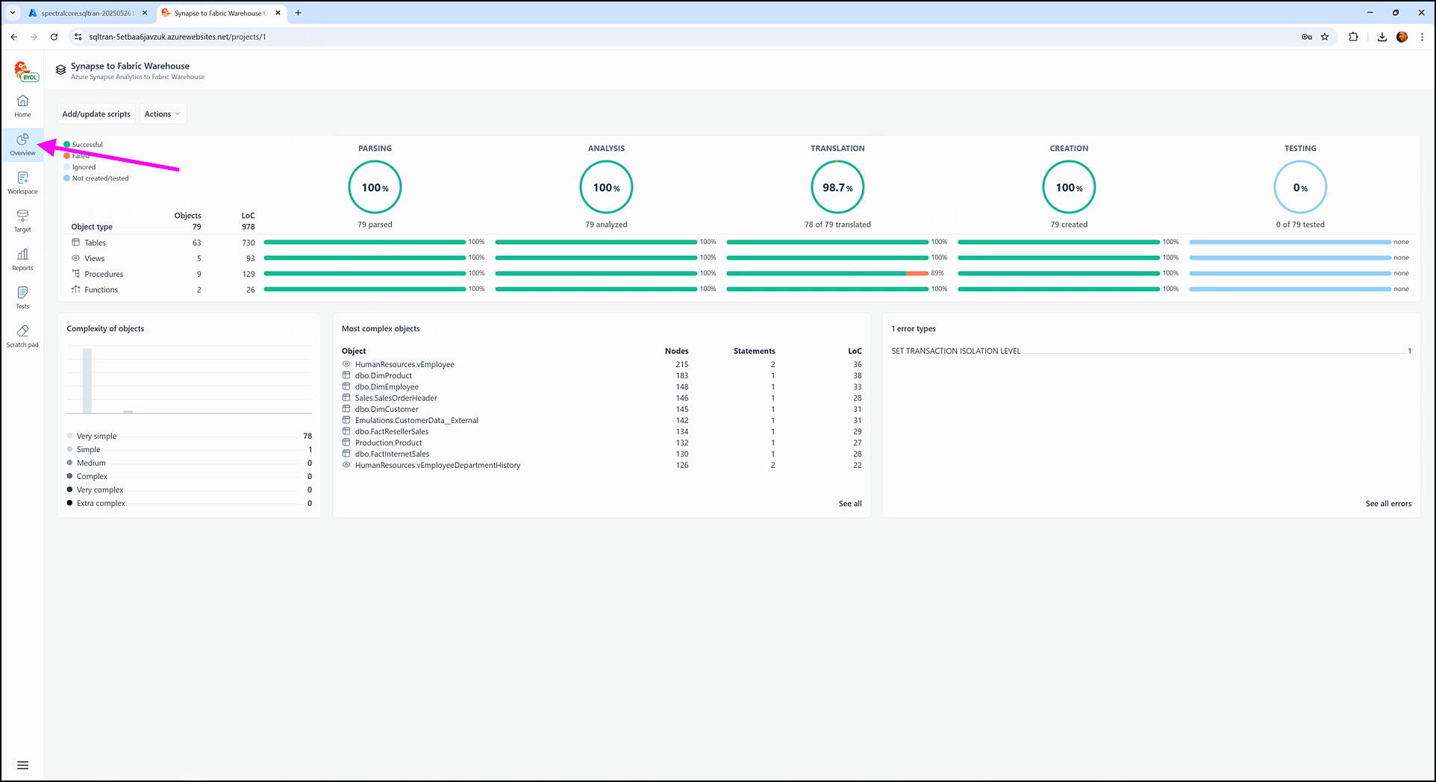Viewport: 1436px width, 782px height.
Task: Bookmark this page with the star icon
Action: [x=1325, y=37]
